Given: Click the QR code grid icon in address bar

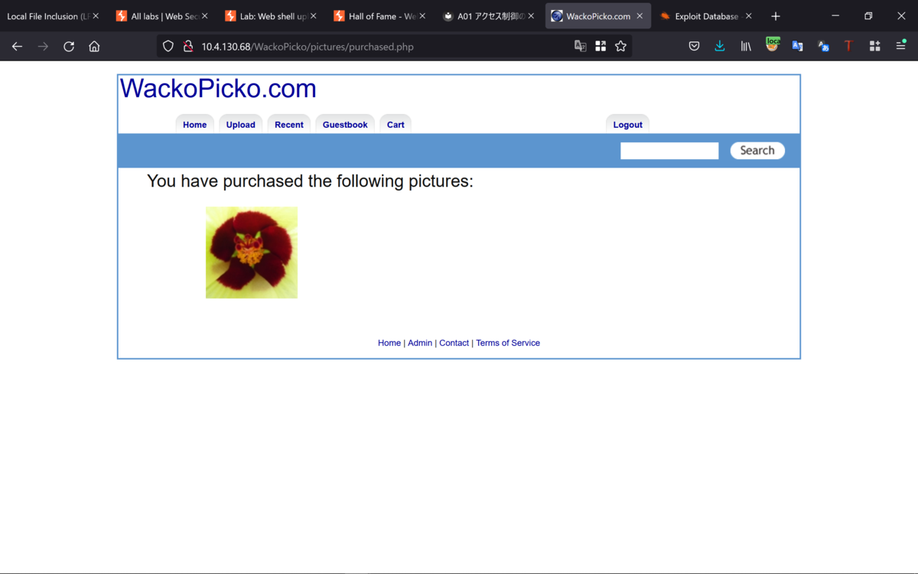Looking at the screenshot, I should click(x=601, y=47).
